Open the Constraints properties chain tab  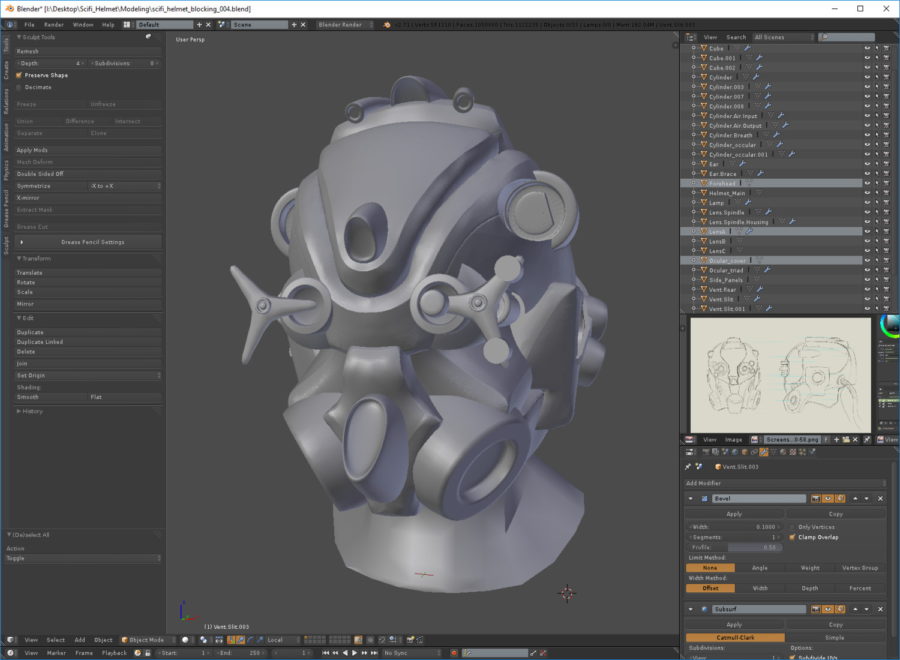[x=754, y=452]
